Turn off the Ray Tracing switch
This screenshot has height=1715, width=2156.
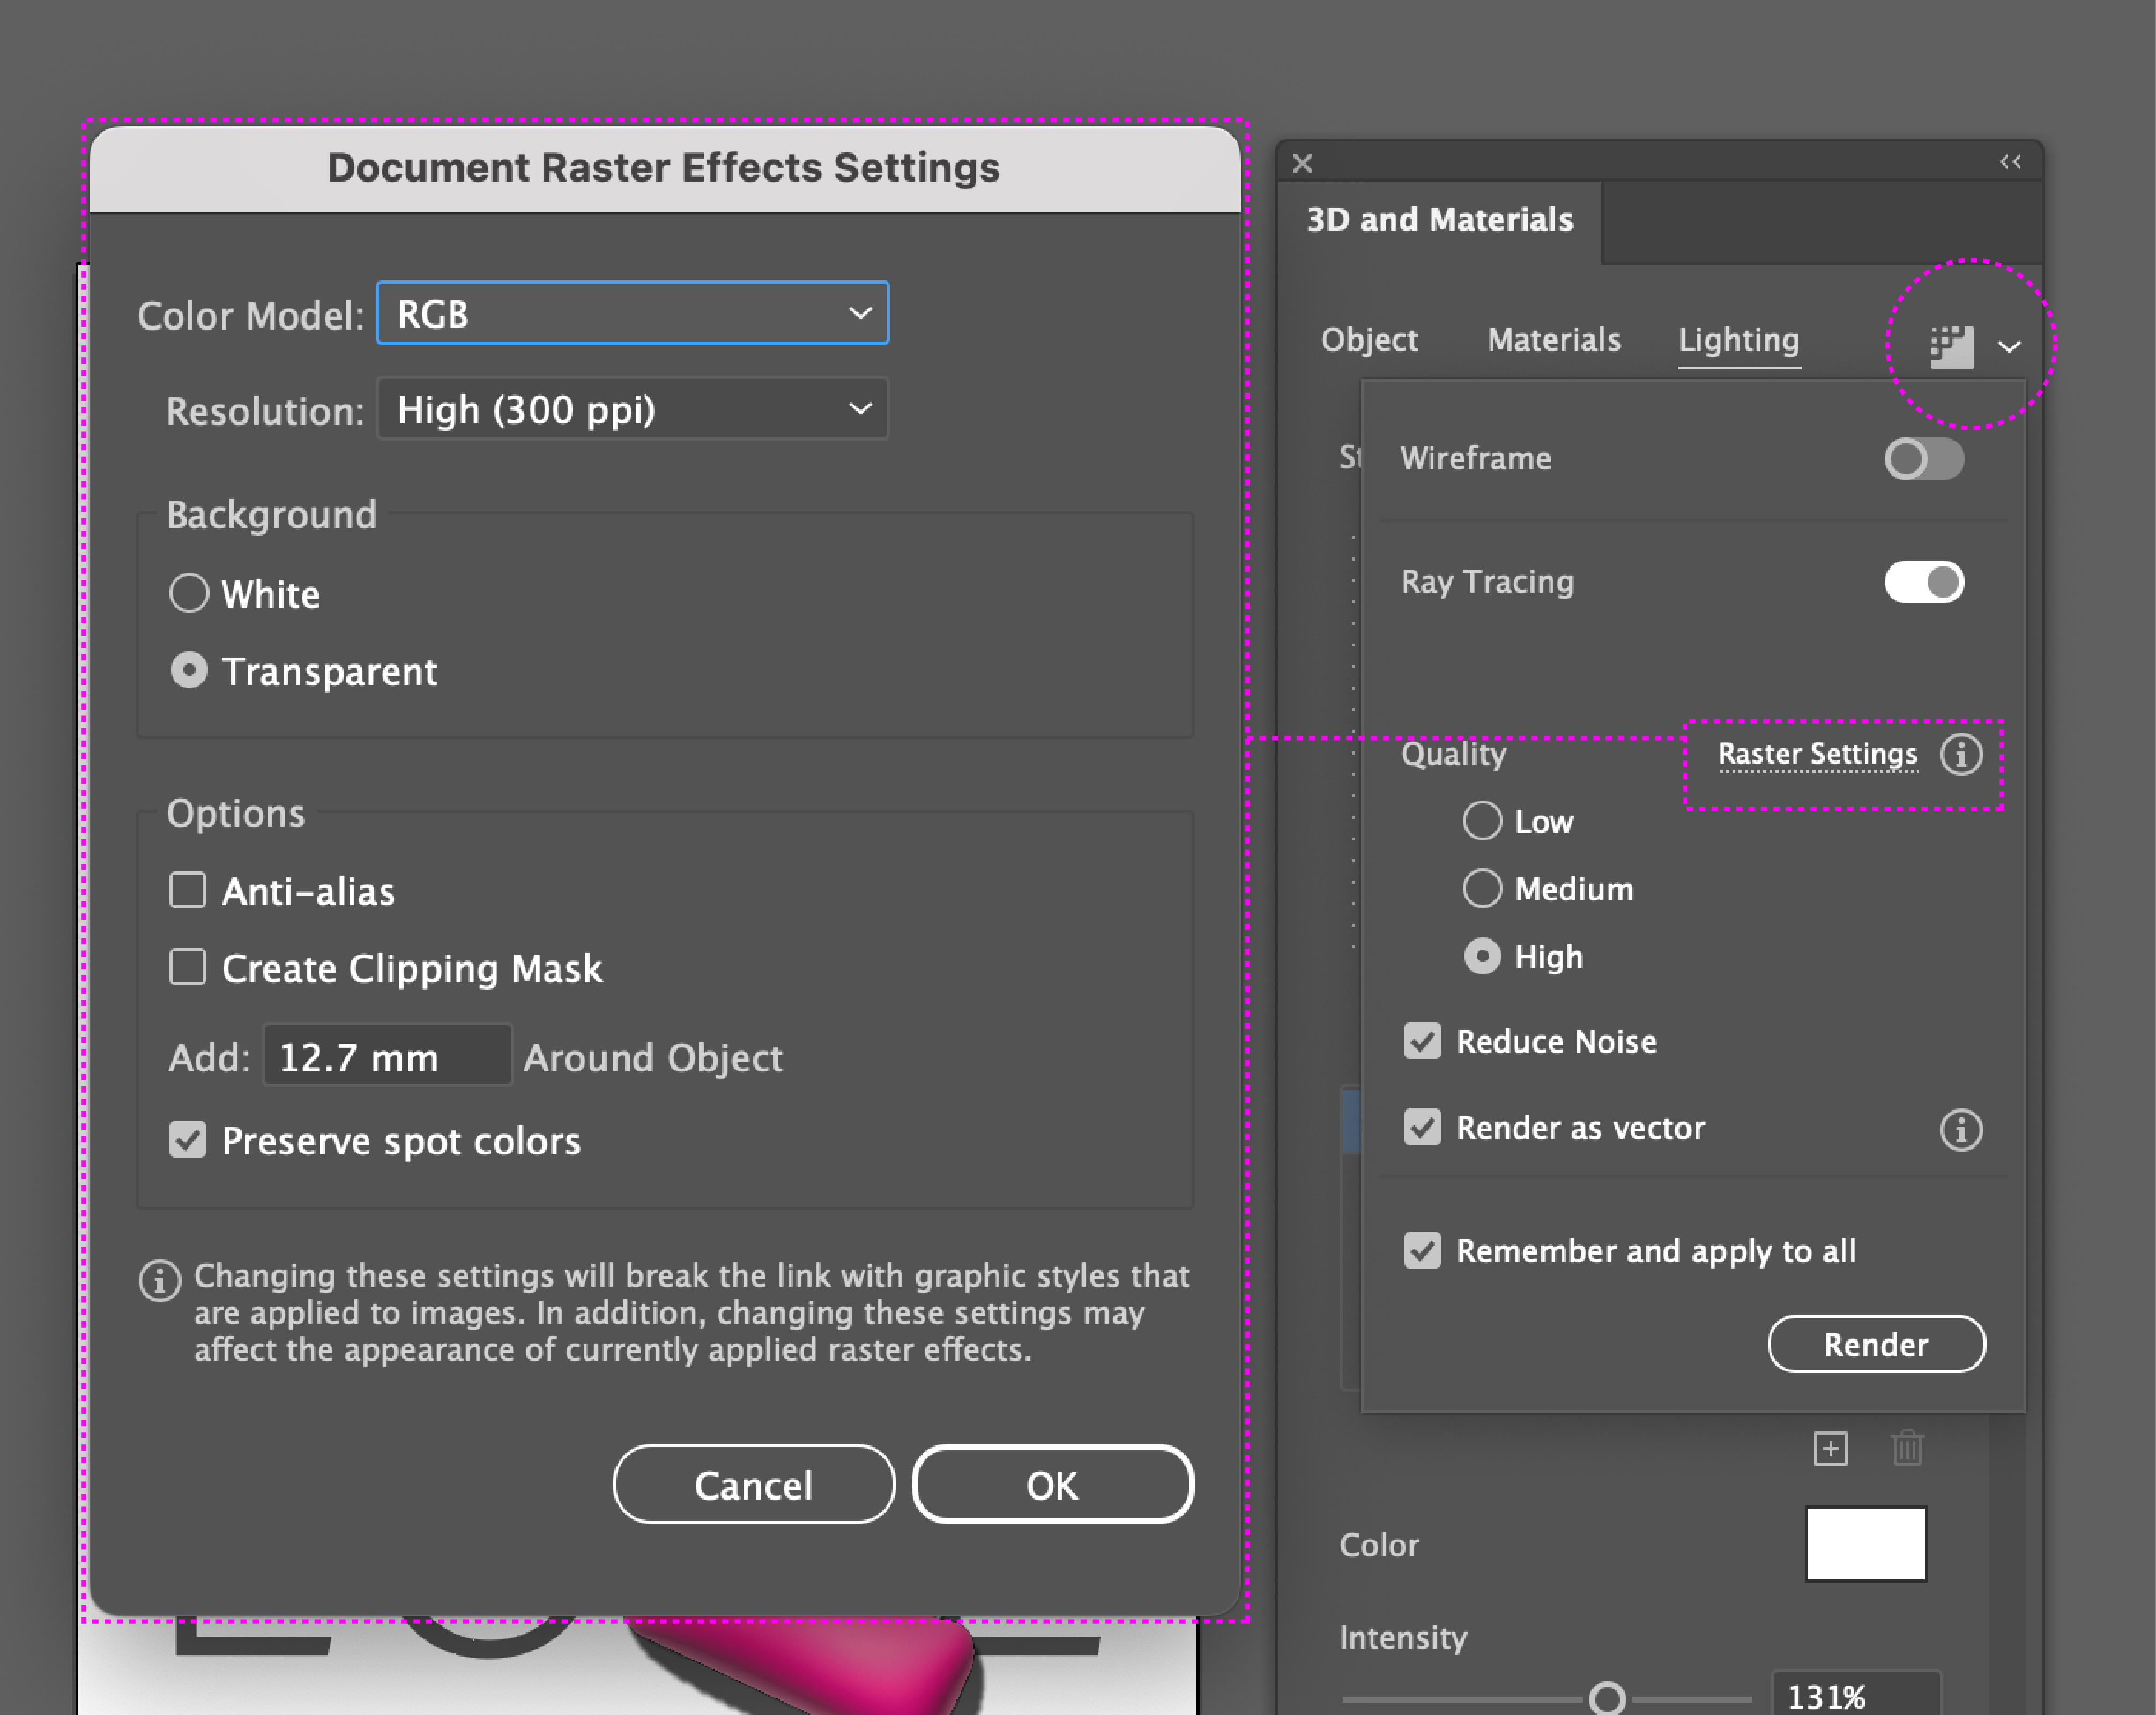1923,582
